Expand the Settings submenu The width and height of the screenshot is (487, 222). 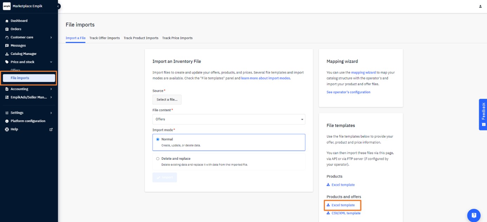click(x=51, y=113)
